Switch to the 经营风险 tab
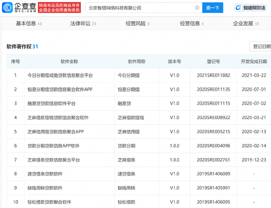This screenshot has width=271, height=208. click(x=137, y=23)
